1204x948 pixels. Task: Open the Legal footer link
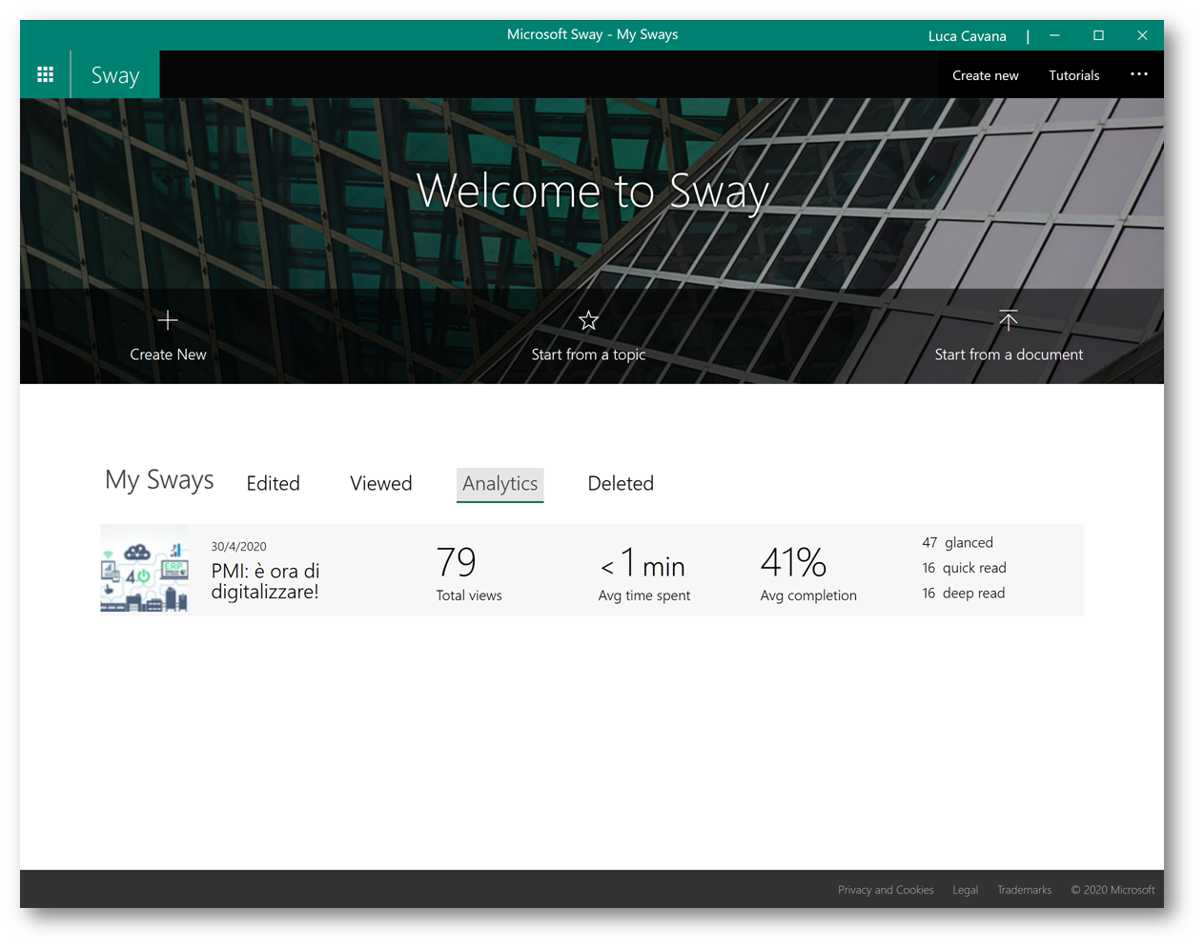tap(965, 890)
